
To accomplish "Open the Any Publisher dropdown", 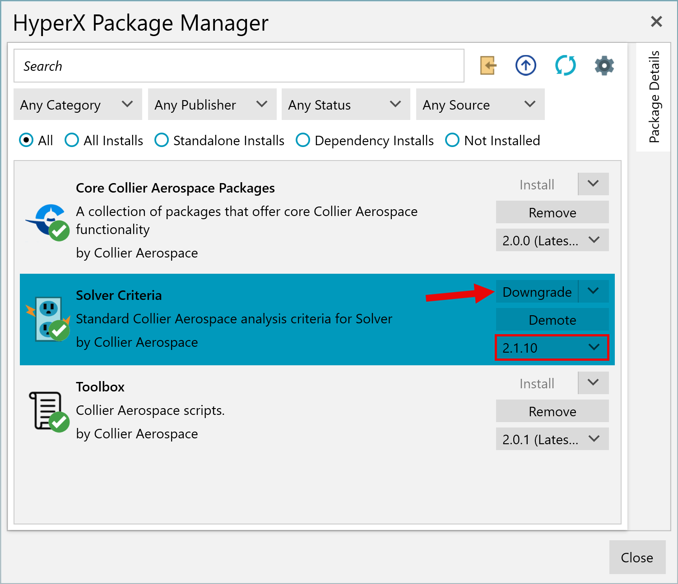I will click(x=212, y=105).
